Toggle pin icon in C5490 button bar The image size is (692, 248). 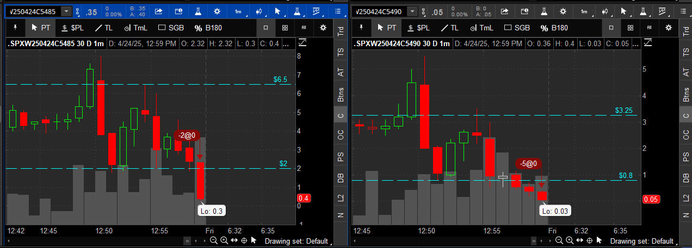(x=361, y=27)
